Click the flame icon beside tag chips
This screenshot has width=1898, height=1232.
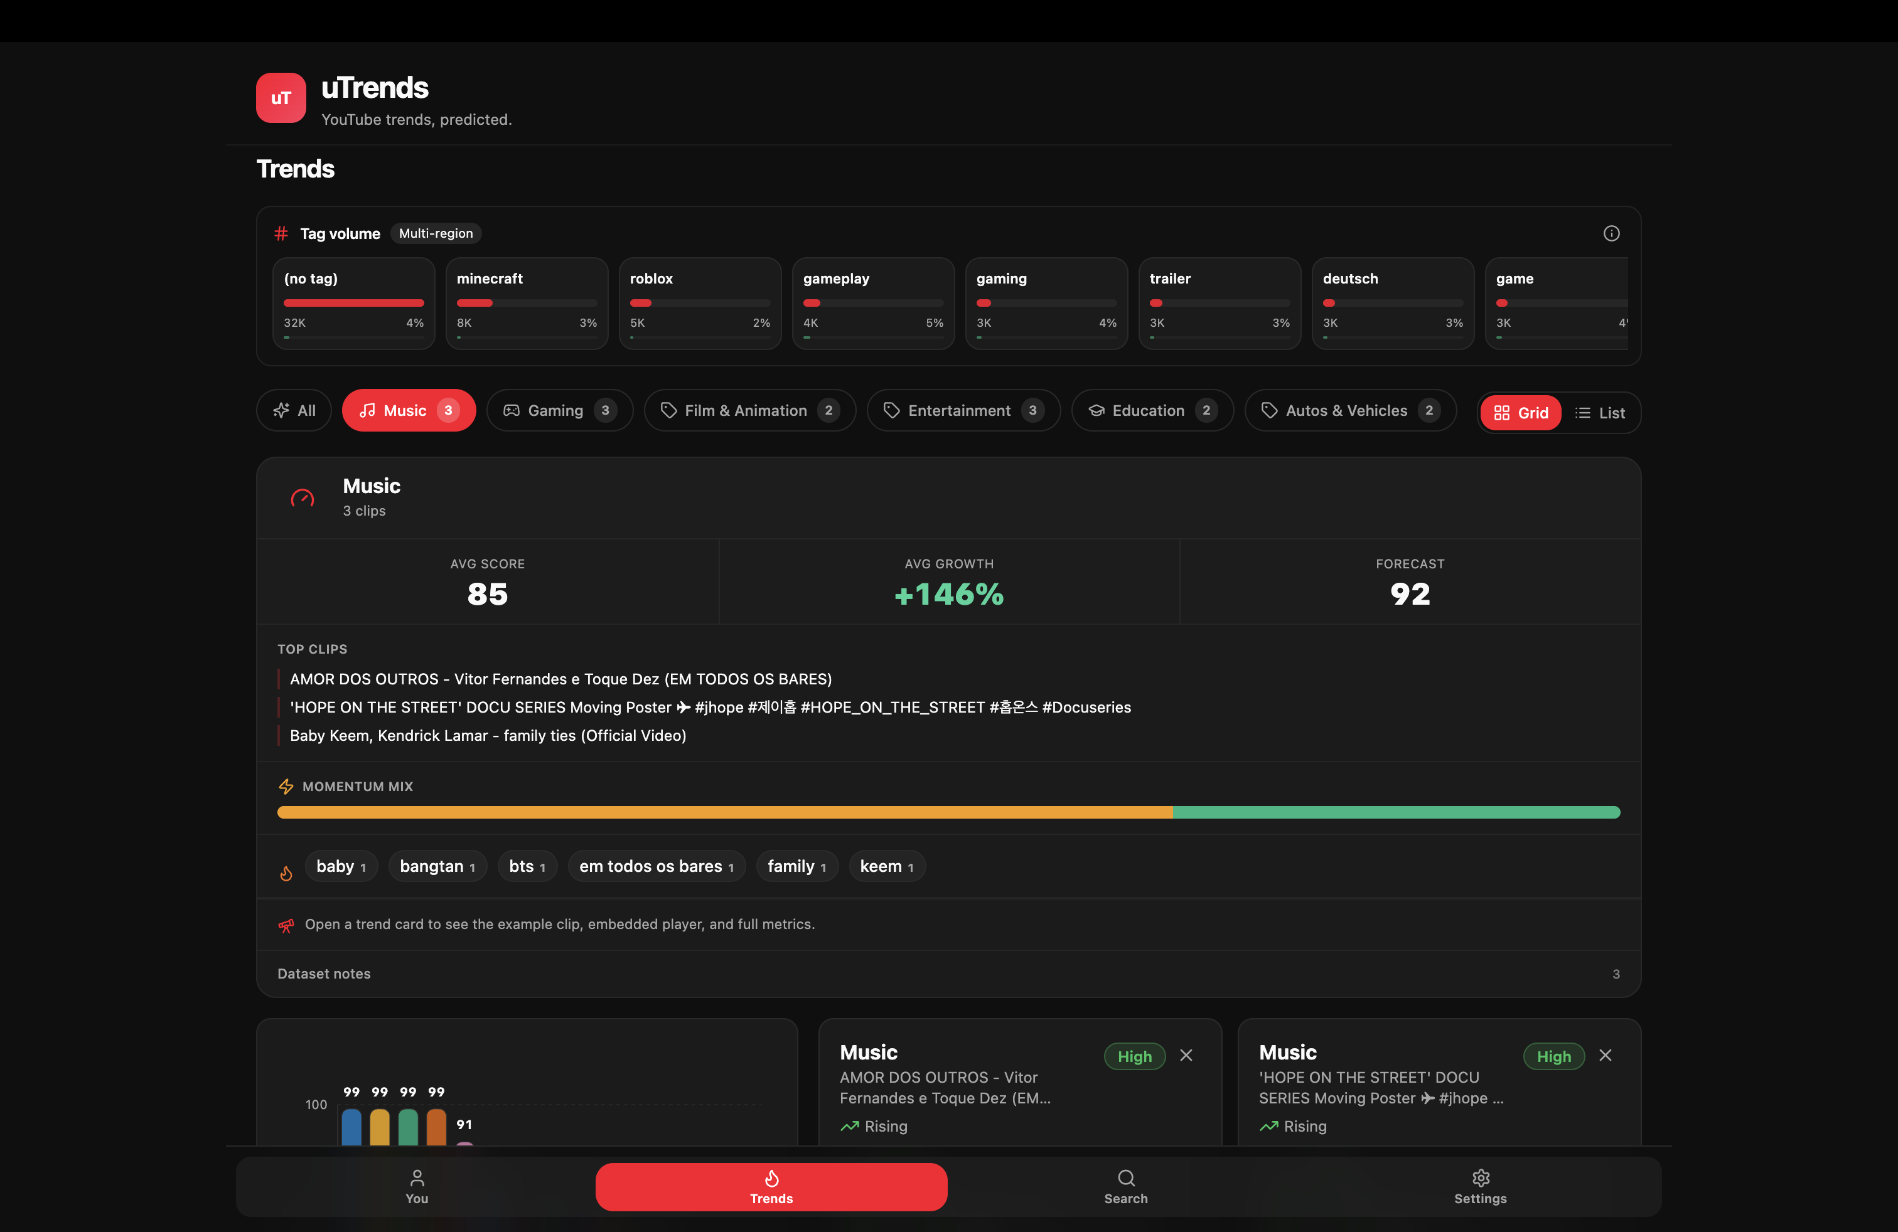click(286, 873)
